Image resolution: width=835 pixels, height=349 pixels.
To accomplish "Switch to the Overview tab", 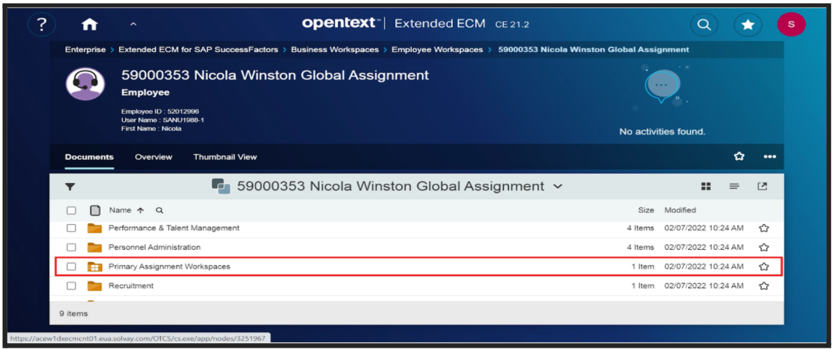I will pyautogui.click(x=153, y=157).
